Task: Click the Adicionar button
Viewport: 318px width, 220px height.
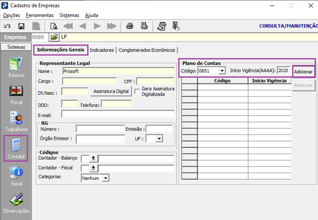Action: [x=303, y=72]
